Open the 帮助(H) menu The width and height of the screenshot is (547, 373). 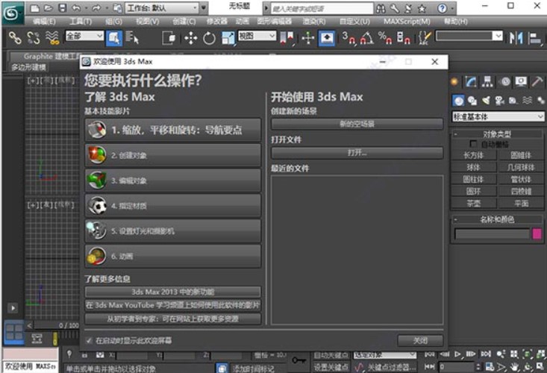[456, 22]
